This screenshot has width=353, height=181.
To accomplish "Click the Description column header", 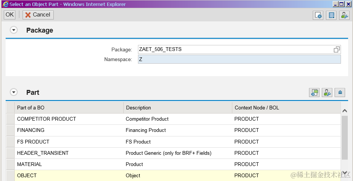I will (x=177, y=108).
